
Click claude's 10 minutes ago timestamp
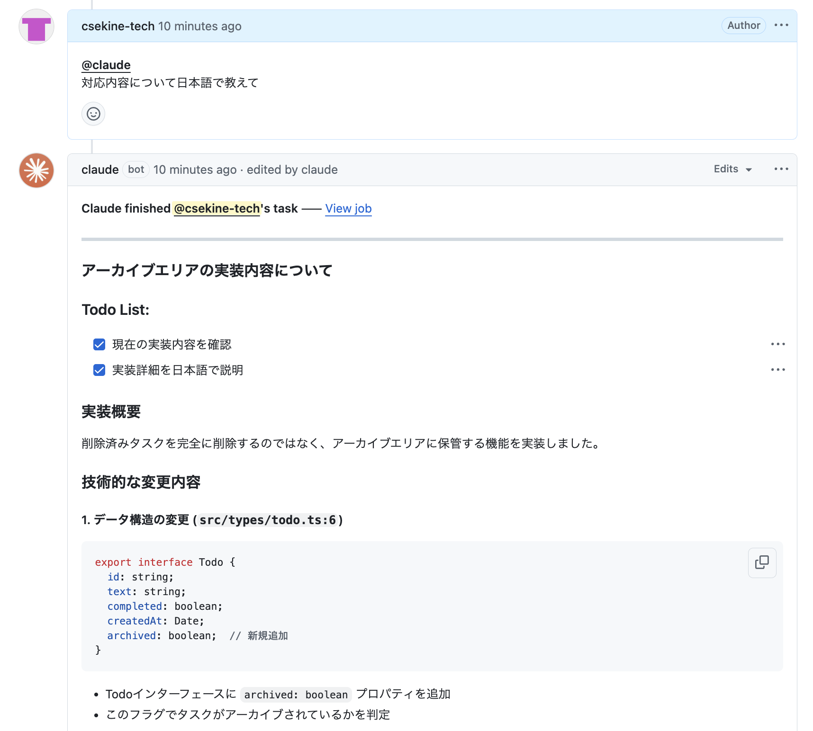click(194, 169)
